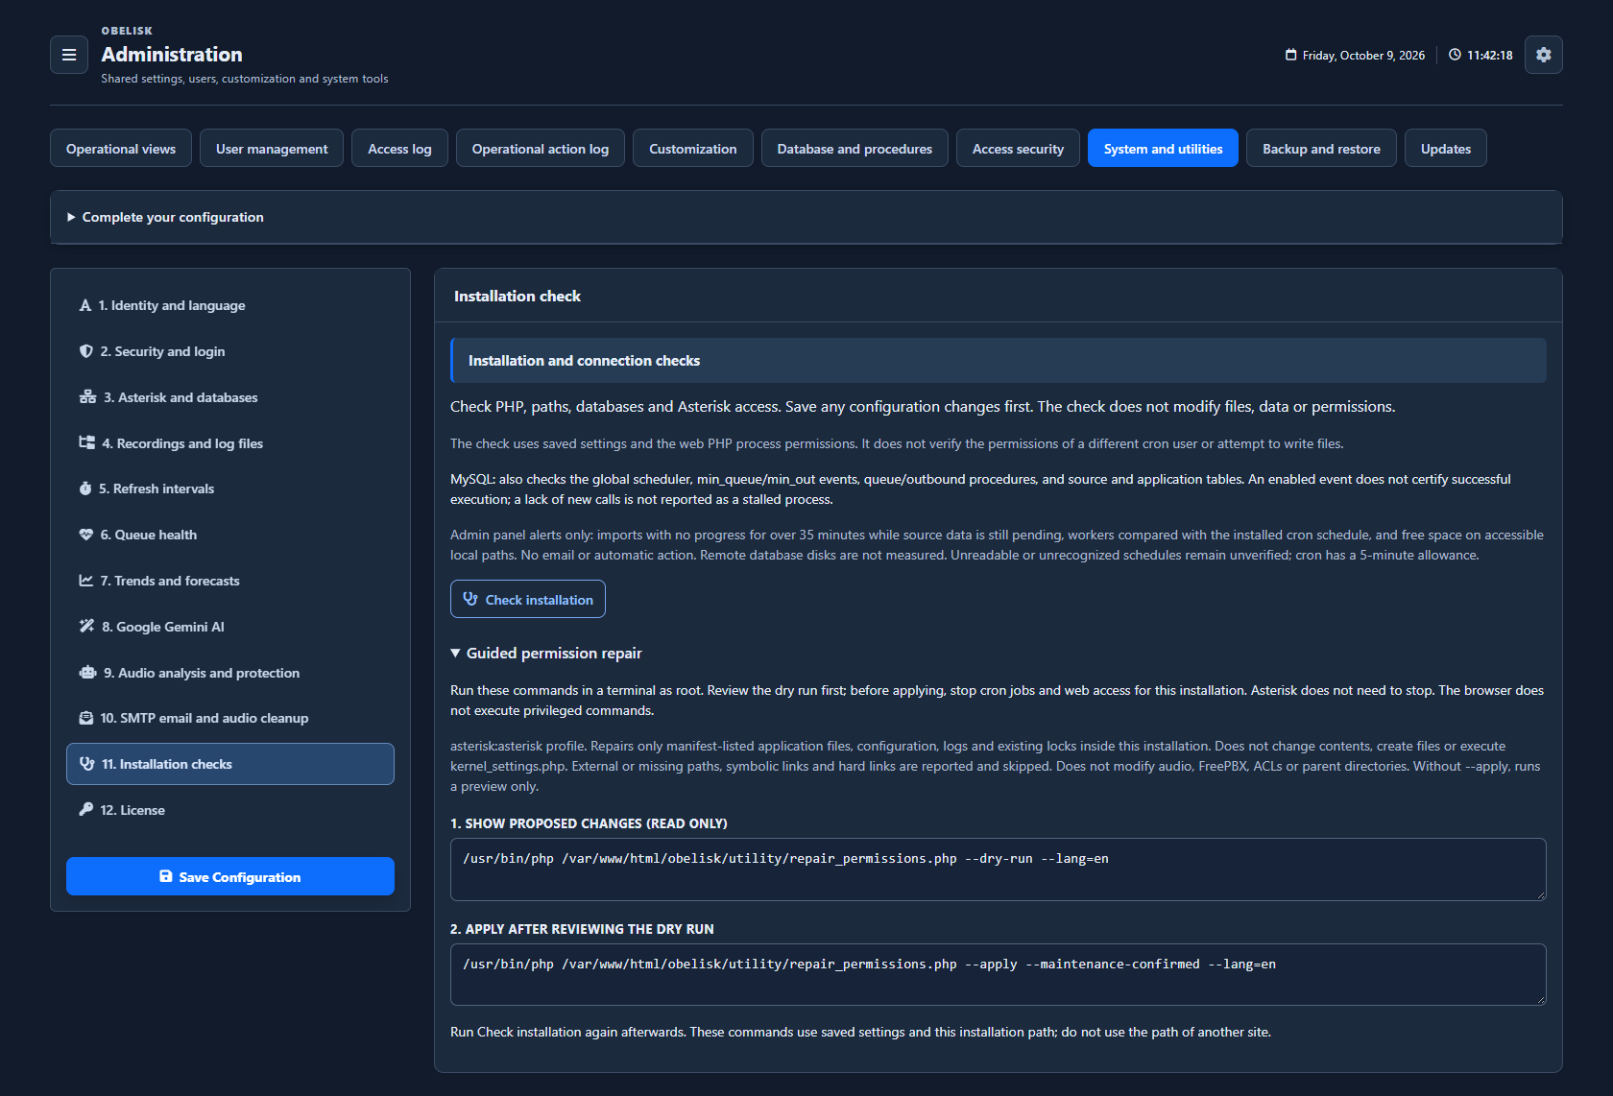Viewport: 1613px width, 1096px height.
Task: Click the Installation check panel heading
Action: (518, 296)
